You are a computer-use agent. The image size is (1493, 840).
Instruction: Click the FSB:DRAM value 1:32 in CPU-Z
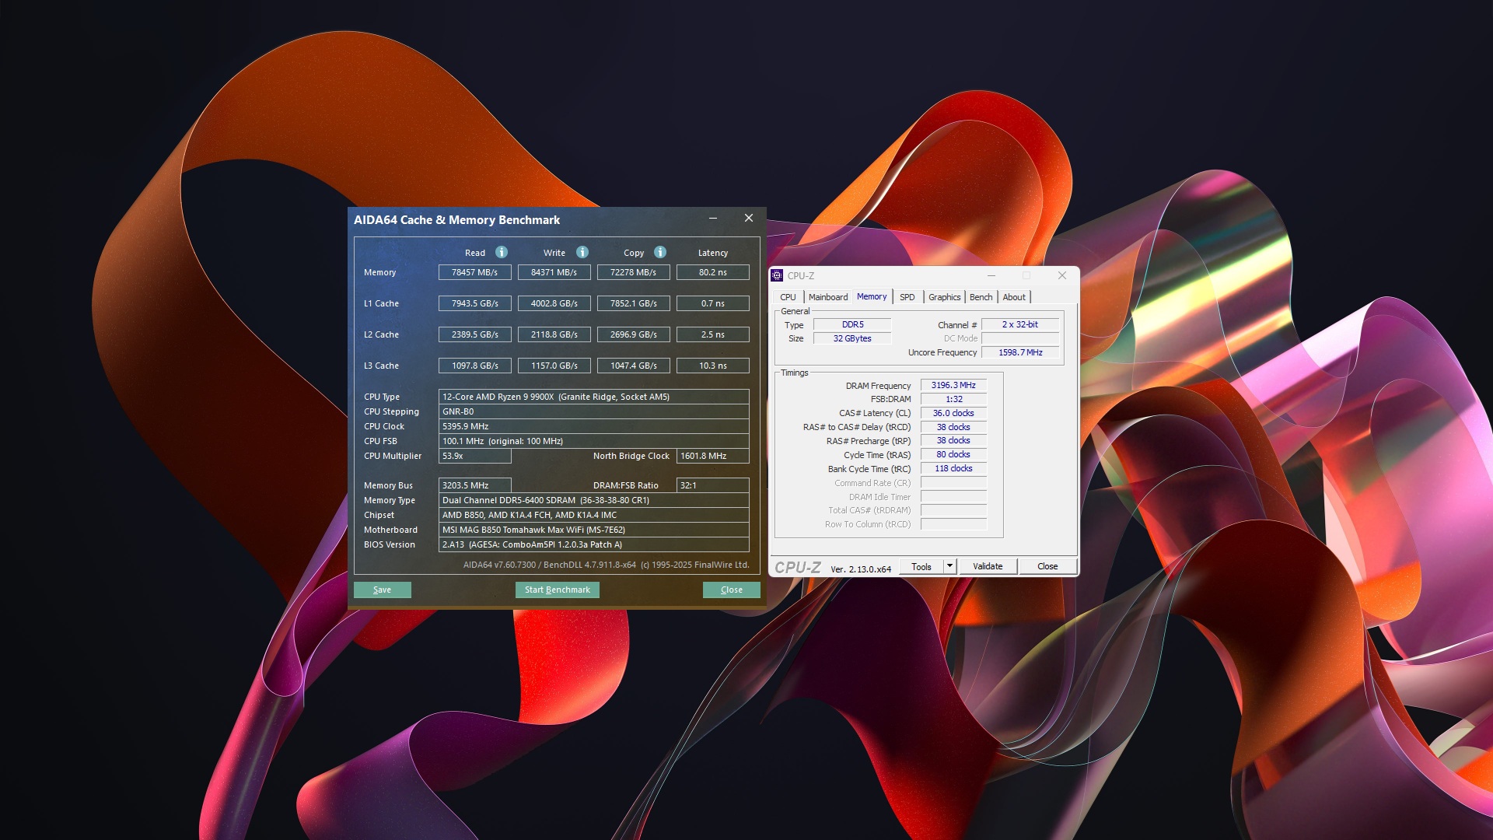point(953,399)
